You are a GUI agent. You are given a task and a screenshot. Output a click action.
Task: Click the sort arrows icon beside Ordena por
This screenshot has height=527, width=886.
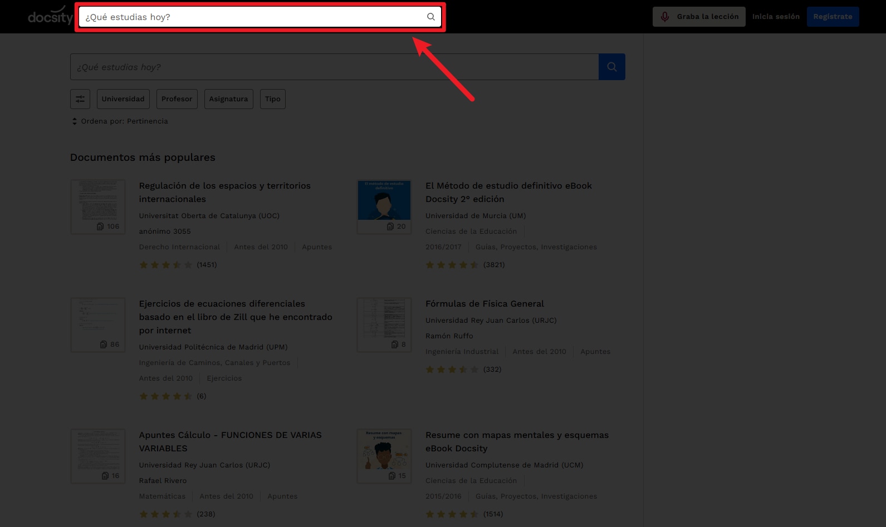pyautogui.click(x=75, y=121)
